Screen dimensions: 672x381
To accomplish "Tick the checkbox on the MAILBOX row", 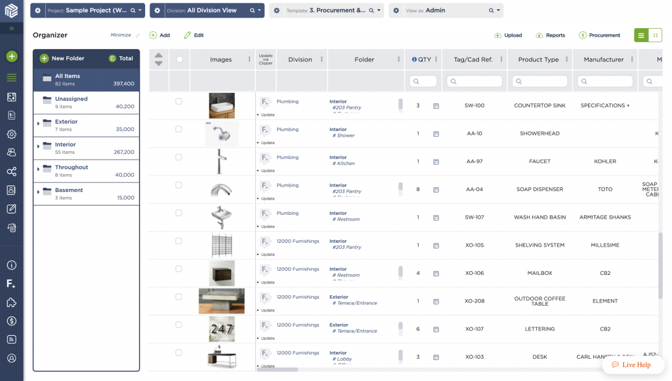I will [177, 269].
